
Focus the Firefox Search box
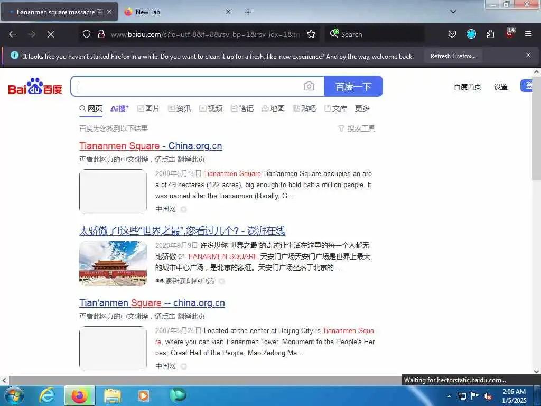pyautogui.click(x=375, y=34)
